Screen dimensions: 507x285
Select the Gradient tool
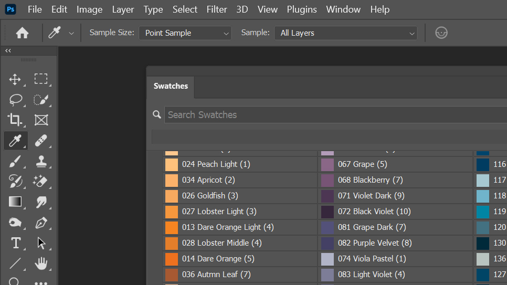pos(15,202)
